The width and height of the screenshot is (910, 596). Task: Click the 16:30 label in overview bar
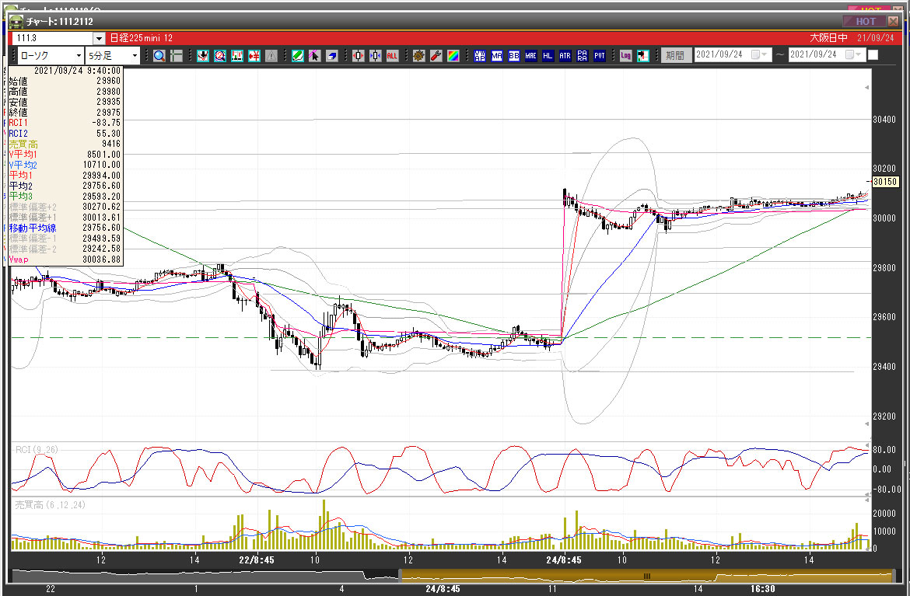click(762, 589)
